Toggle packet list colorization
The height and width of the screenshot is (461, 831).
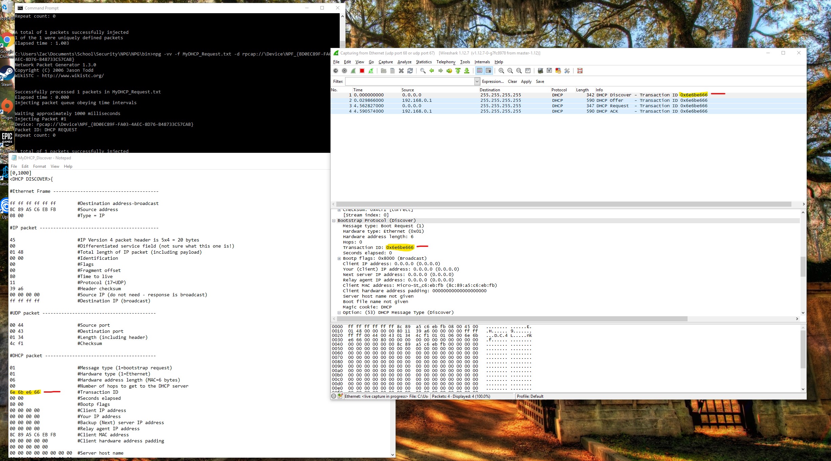tap(479, 71)
